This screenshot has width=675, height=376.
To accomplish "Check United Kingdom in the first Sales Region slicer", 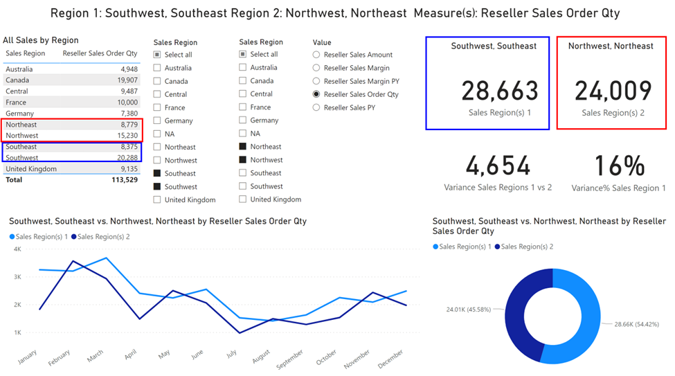I will pos(157,200).
